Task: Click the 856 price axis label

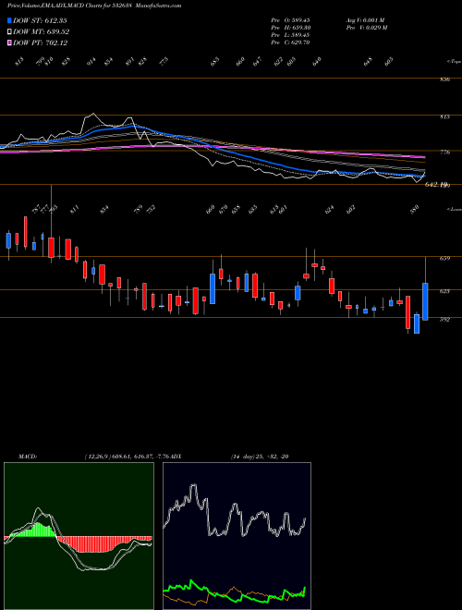Action: click(445, 79)
